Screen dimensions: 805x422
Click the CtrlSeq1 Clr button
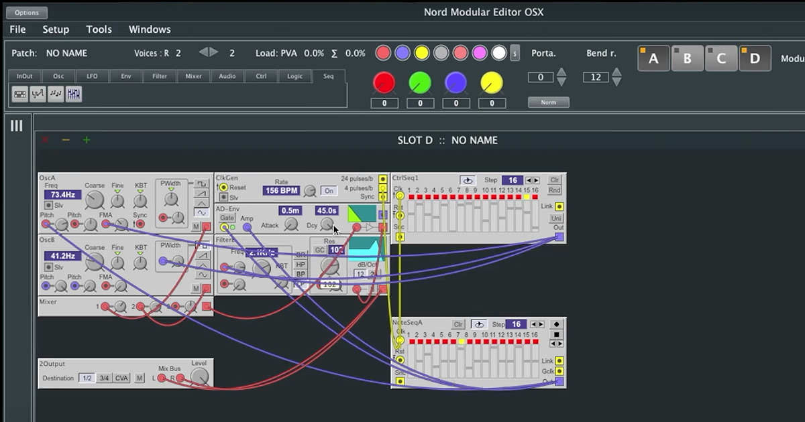[x=555, y=180]
